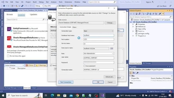Toggle Do not show this again checkbox
This screenshot has width=174, height=98.
point(8,56)
